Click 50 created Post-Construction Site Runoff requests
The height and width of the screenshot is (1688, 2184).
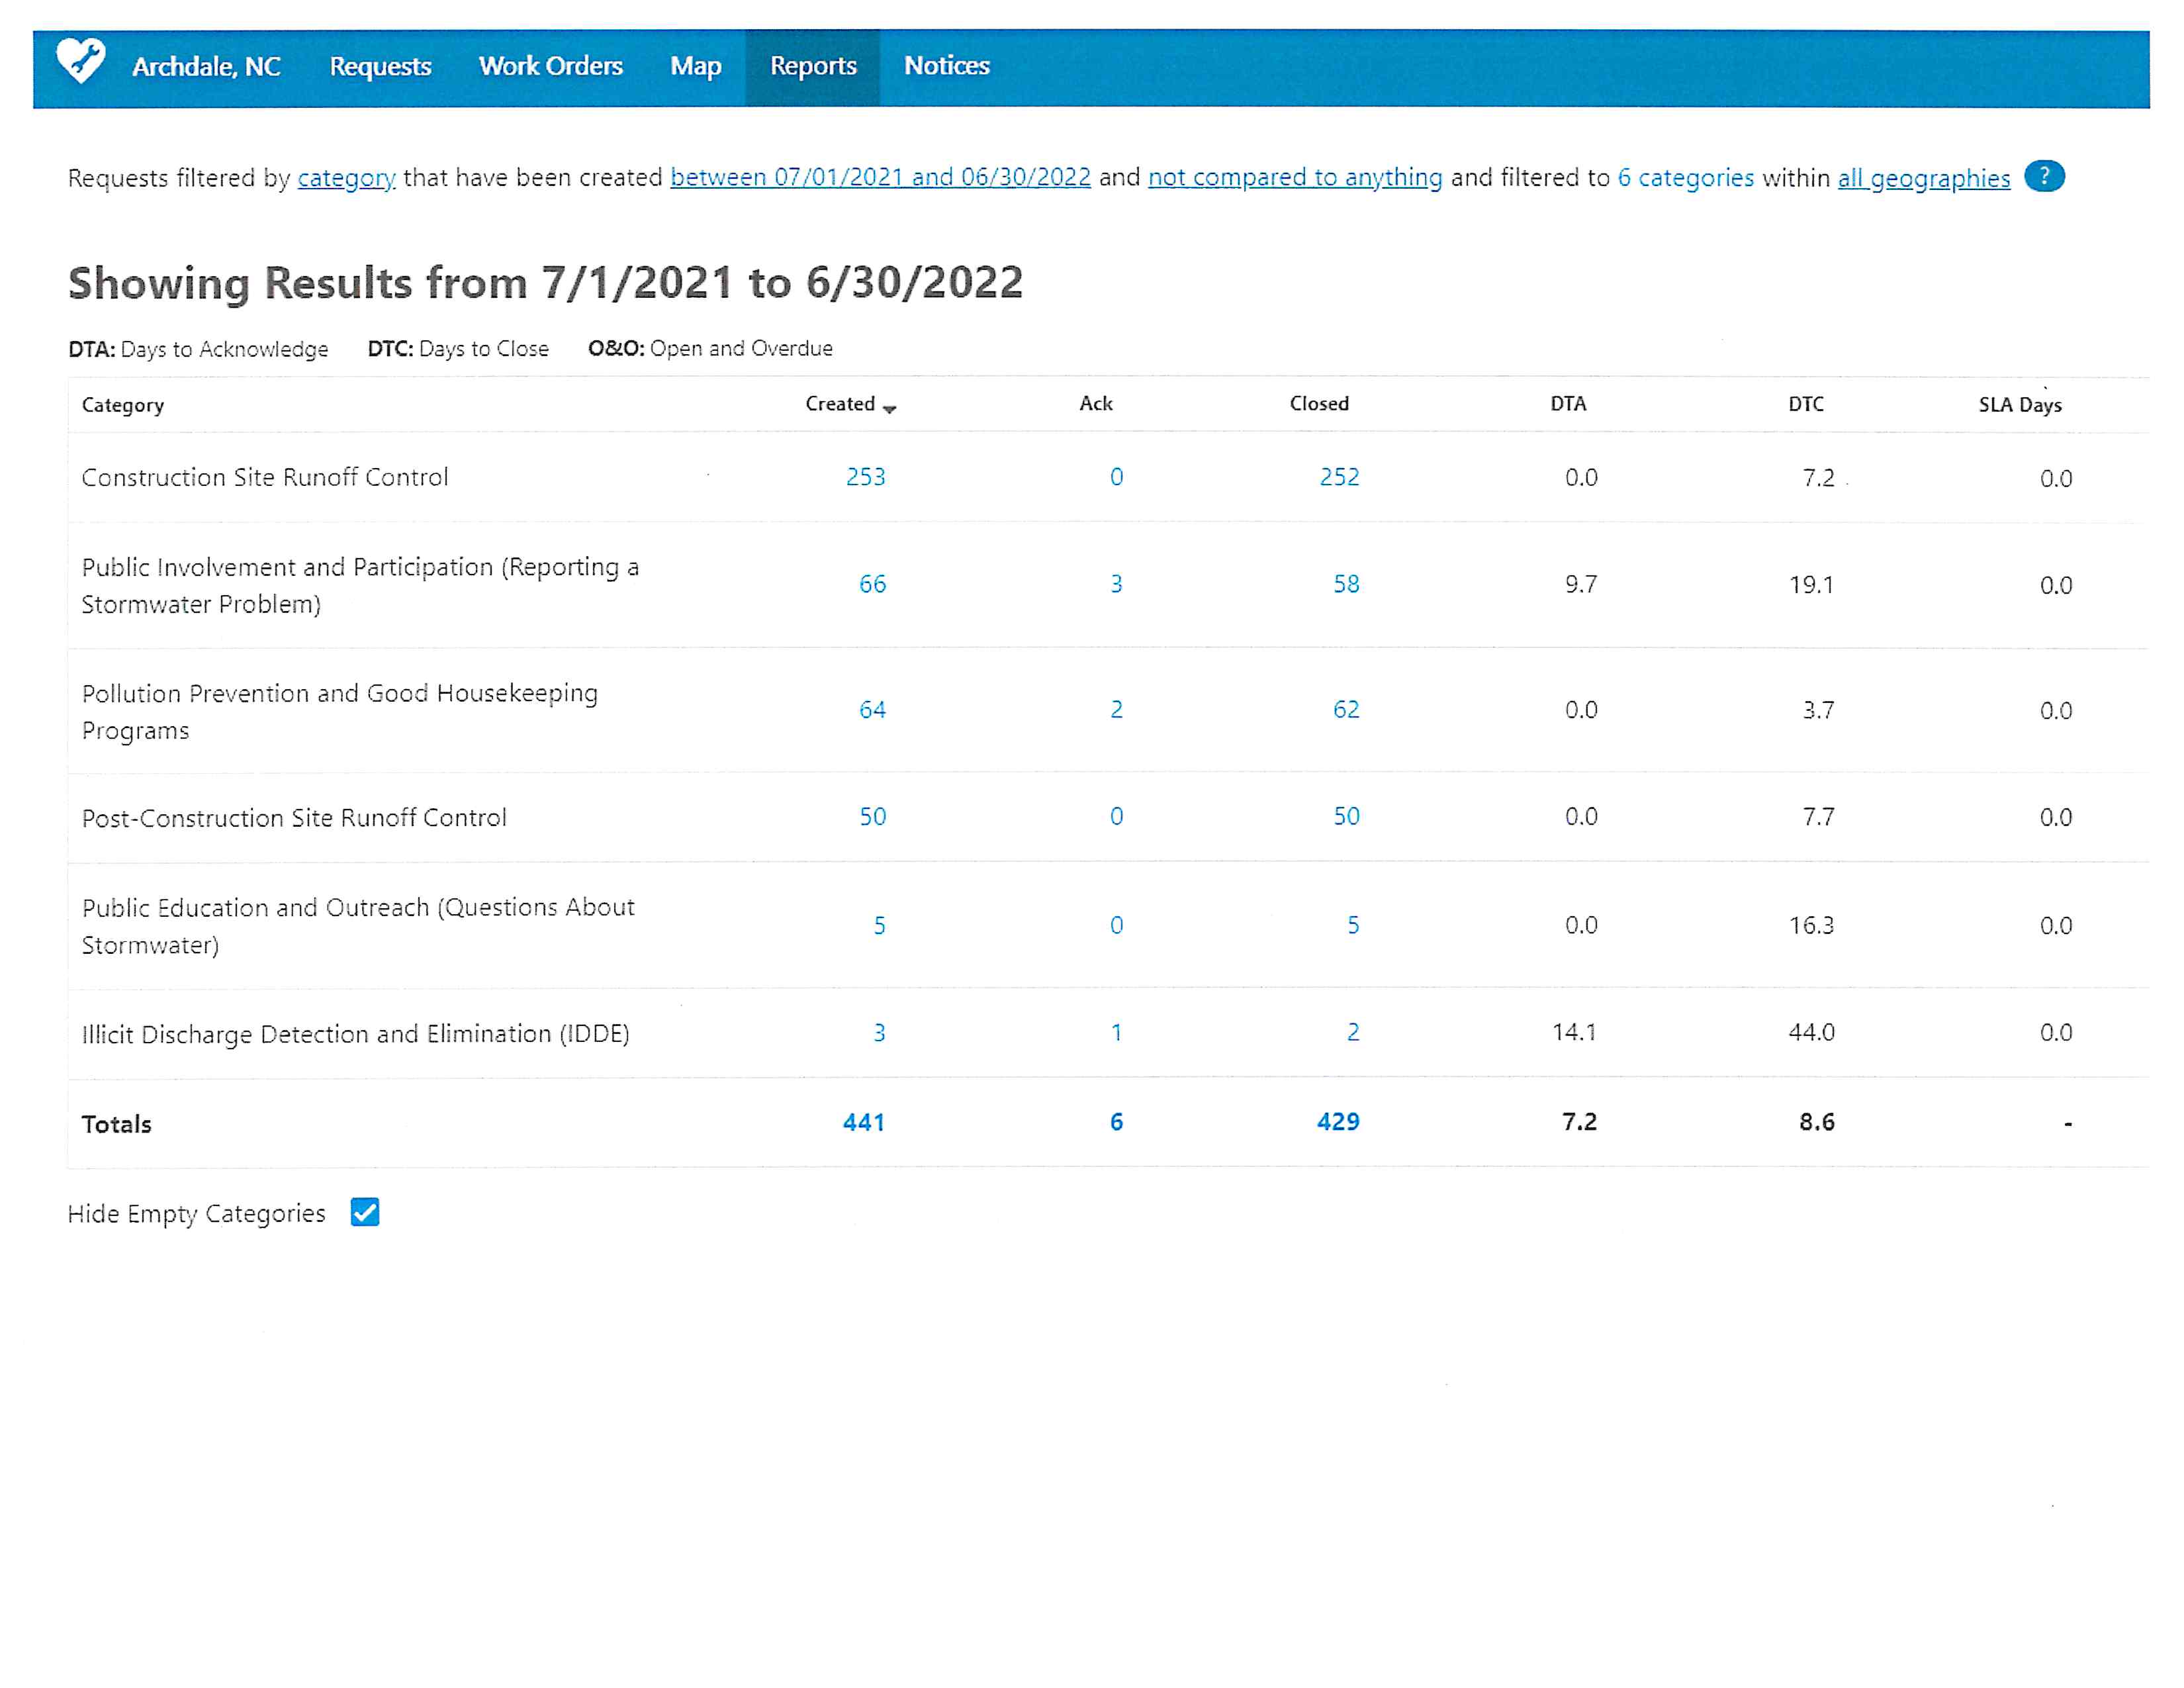(872, 816)
